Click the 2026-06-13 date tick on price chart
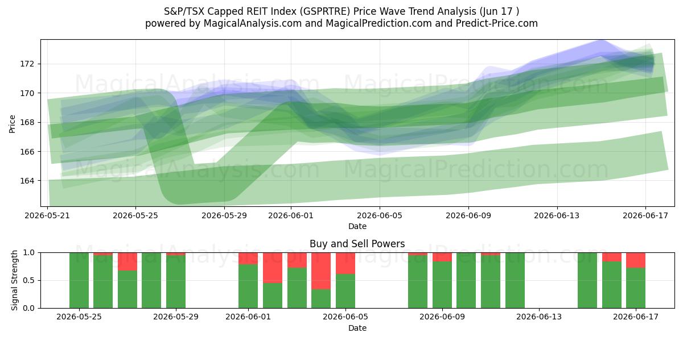This screenshot has height=341, width=683. tap(557, 215)
